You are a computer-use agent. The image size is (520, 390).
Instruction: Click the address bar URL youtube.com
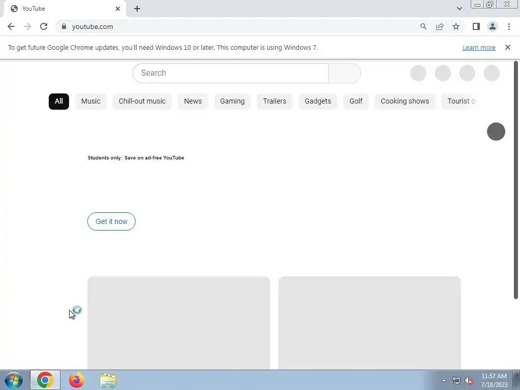(92, 26)
